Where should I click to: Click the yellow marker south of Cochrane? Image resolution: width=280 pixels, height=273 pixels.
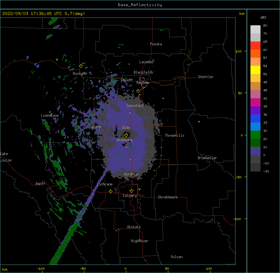click(110, 191)
